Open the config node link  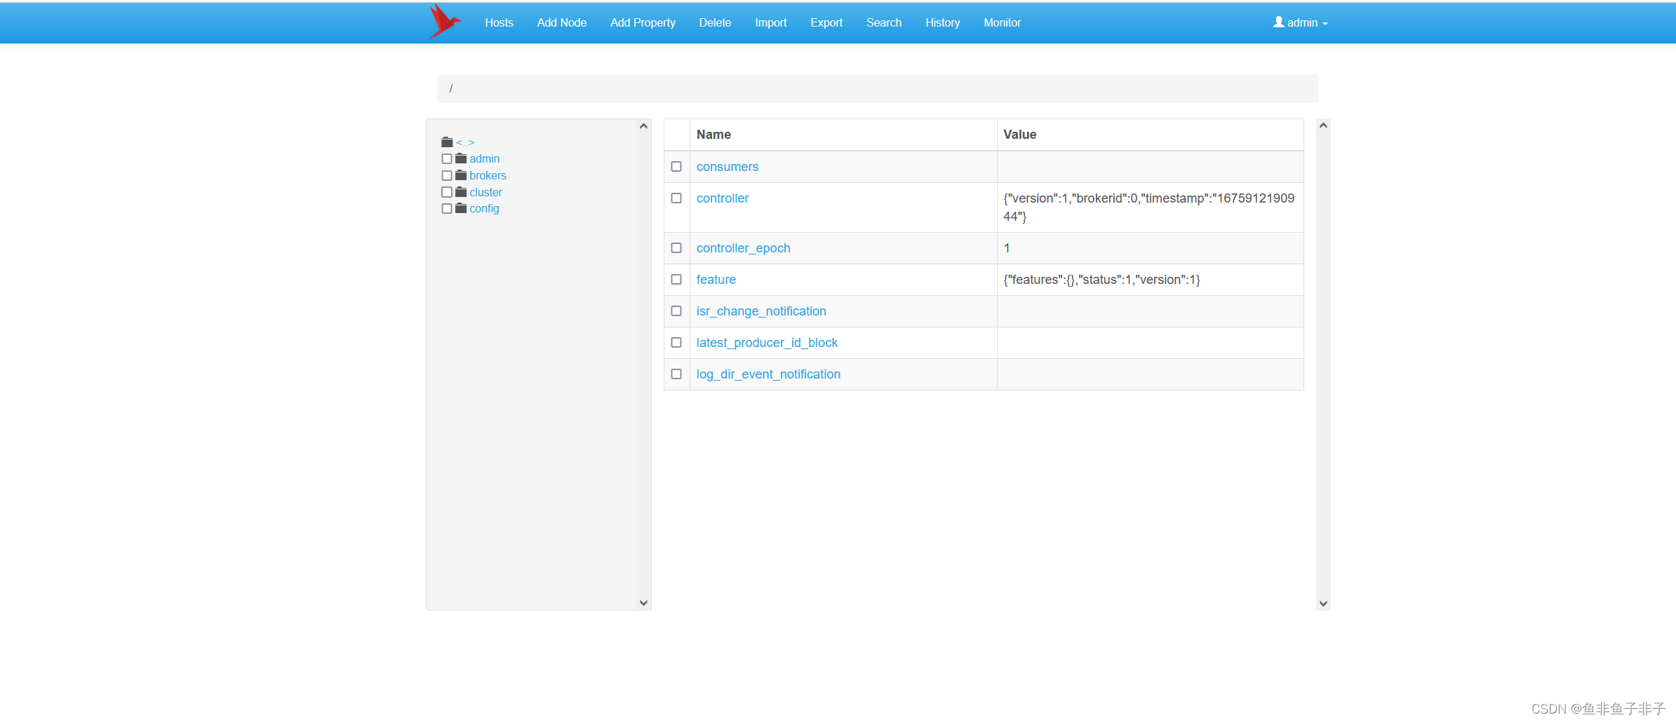[x=484, y=209]
